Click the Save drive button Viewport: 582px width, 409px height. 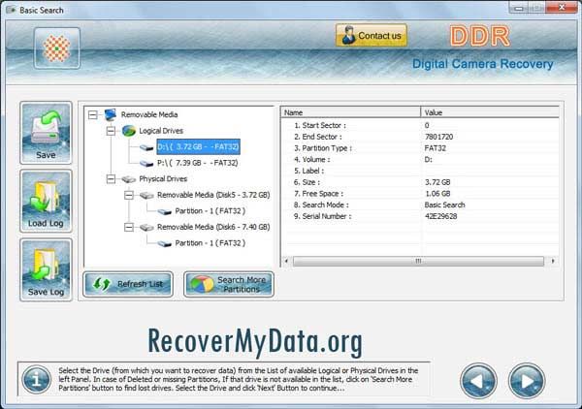[46, 133]
